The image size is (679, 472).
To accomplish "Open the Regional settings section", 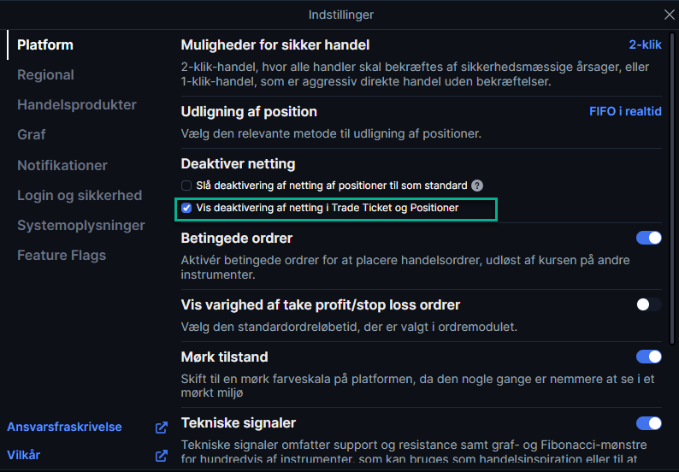I will tap(45, 75).
